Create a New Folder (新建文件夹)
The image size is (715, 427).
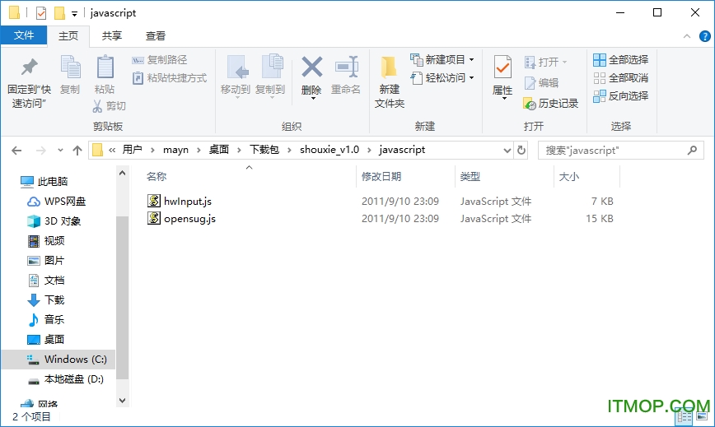pyautogui.click(x=390, y=82)
